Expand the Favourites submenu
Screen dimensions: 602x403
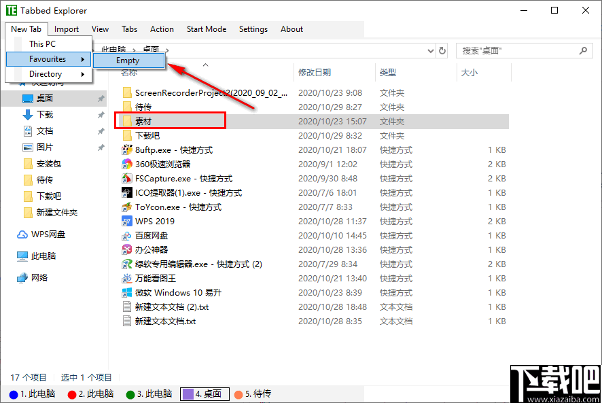48,59
